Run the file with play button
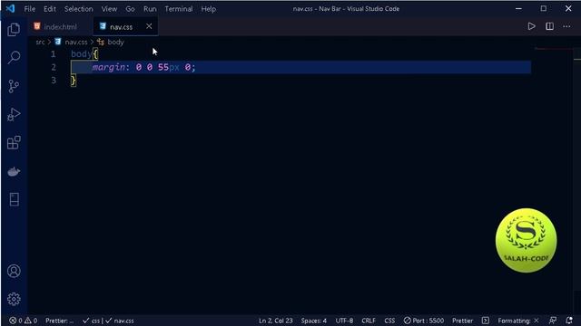The image size is (581, 326). tap(531, 26)
